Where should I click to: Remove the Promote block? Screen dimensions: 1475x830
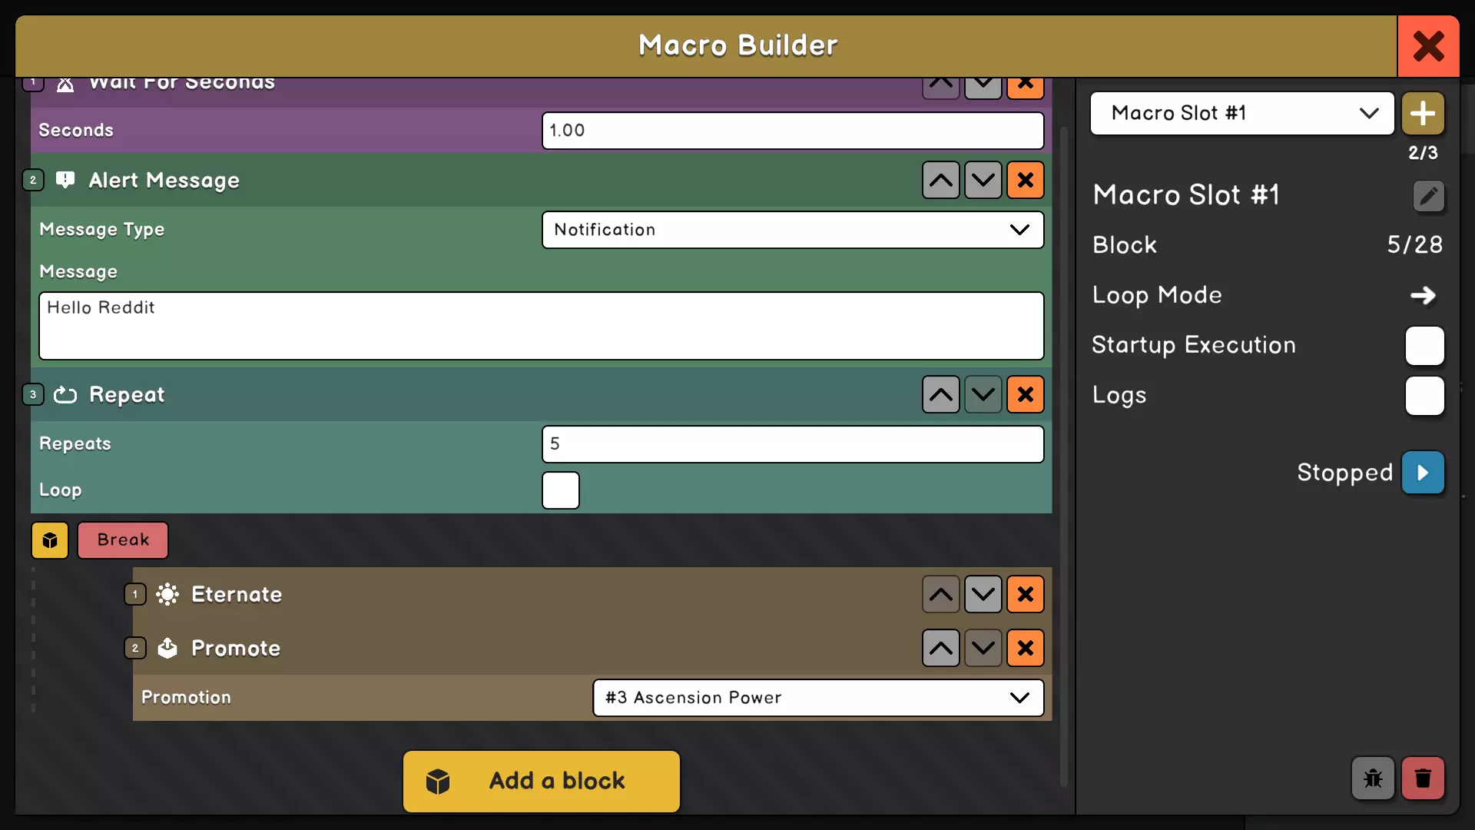click(x=1025, y=648)
